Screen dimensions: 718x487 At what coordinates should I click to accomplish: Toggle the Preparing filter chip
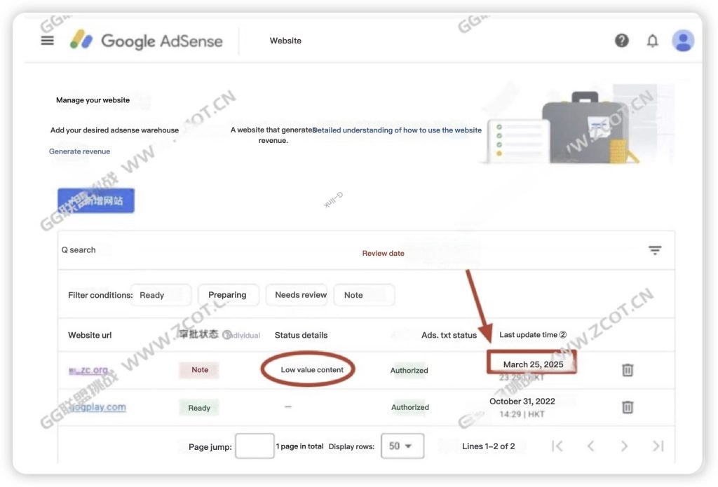tap(228, 295)
